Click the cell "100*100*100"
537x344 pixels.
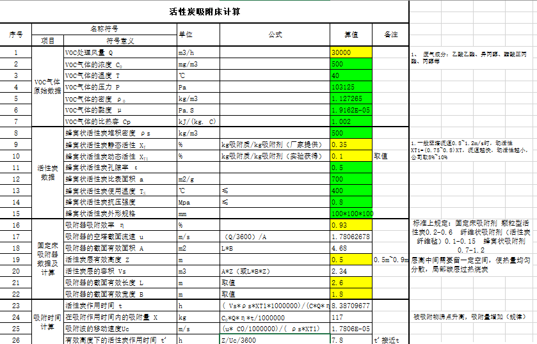coord(351,214)
